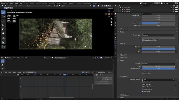Screen dimensions: 179x100
Task: Open the Render properties tab icon
Action: tap(115, 20)
